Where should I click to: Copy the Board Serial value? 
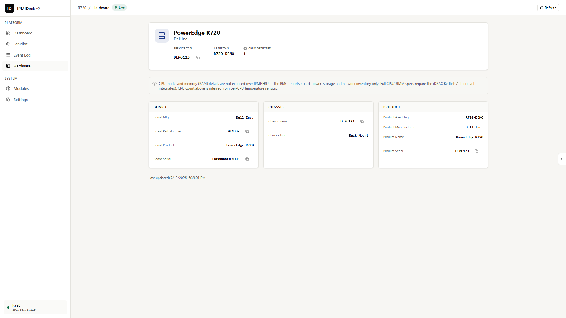point(247,159)
